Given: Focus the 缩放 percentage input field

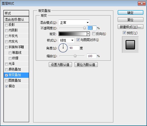Looking at the screenshot, I should (x=92, y=56).
